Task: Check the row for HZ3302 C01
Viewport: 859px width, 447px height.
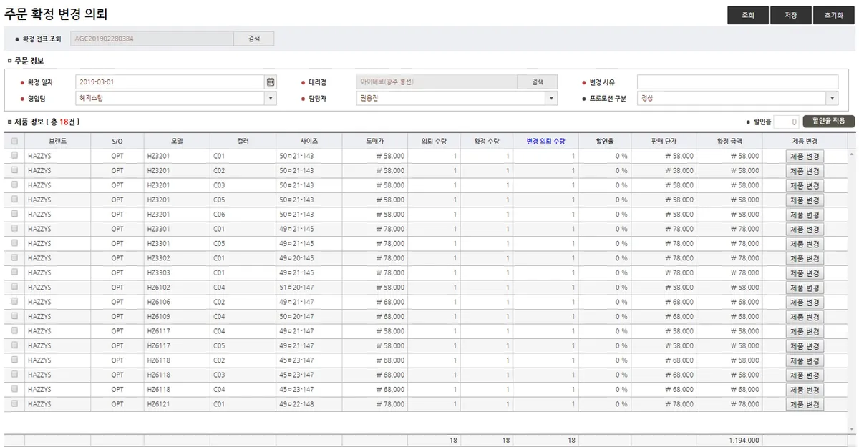Action: 14,258
